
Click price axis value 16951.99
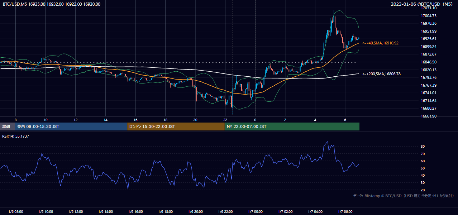pos(429,31)
